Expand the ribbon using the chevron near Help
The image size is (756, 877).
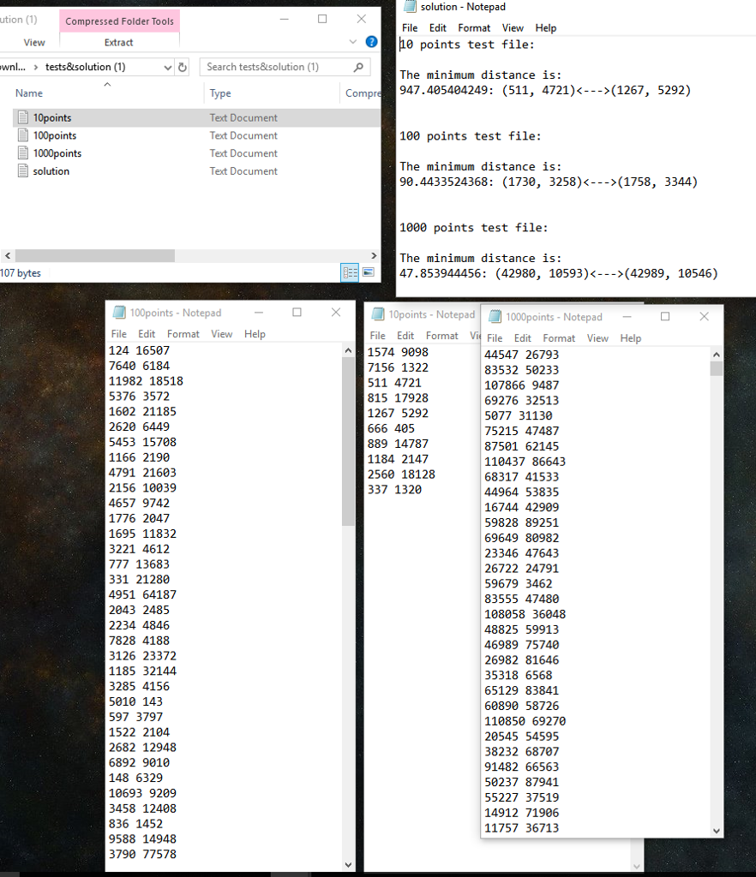tap(351, 41)
